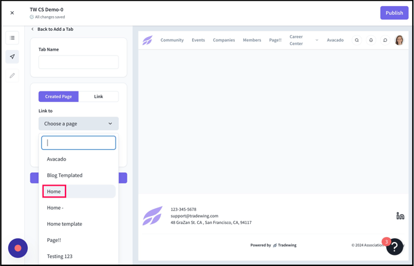Select Avacado from the page list
Viewport: 414px width, 266px height.
[78, 159]
